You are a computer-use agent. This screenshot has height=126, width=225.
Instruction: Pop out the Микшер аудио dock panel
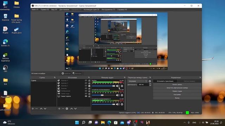pos(124,77)
